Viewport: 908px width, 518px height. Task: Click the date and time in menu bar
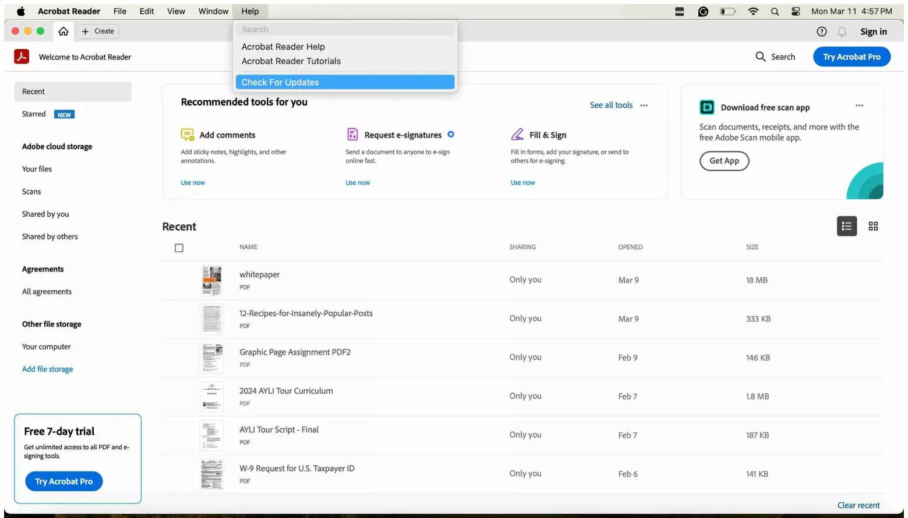pos(852,12)
